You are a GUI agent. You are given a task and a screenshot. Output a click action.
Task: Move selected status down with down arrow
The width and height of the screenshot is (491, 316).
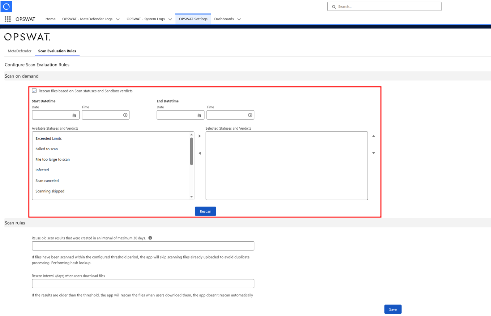pyautogui.click(x=373, y=153)
